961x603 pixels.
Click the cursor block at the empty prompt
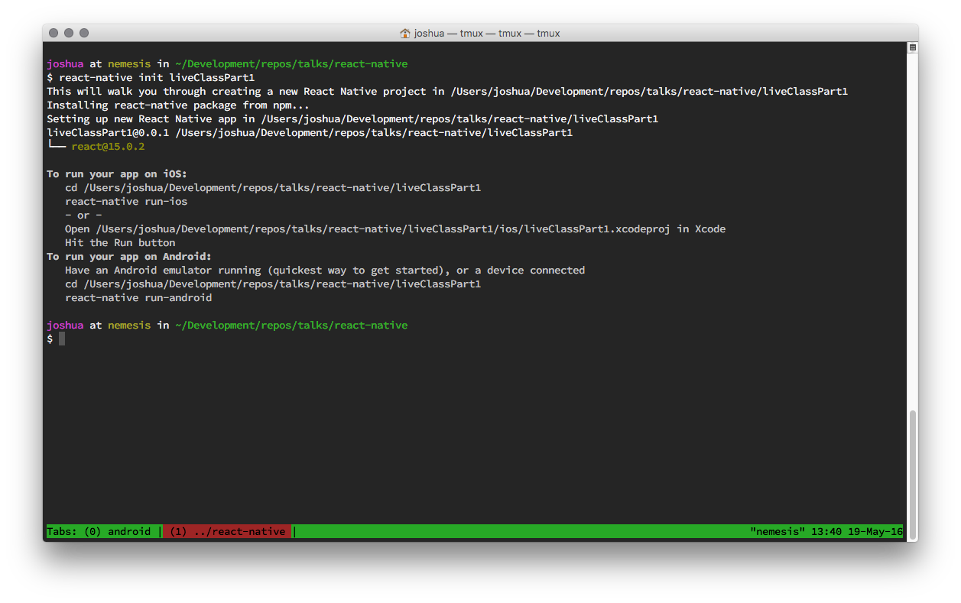pos(62,339)
